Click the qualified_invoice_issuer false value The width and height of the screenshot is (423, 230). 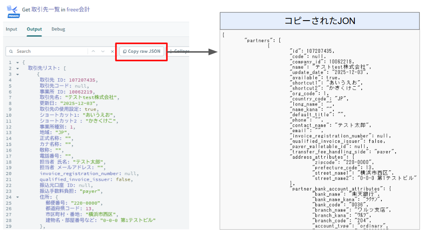tap(123, 179)
